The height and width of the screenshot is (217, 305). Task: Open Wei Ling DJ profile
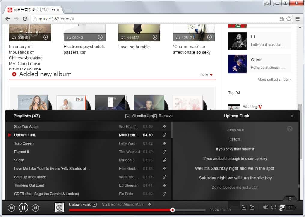(250, 107)
